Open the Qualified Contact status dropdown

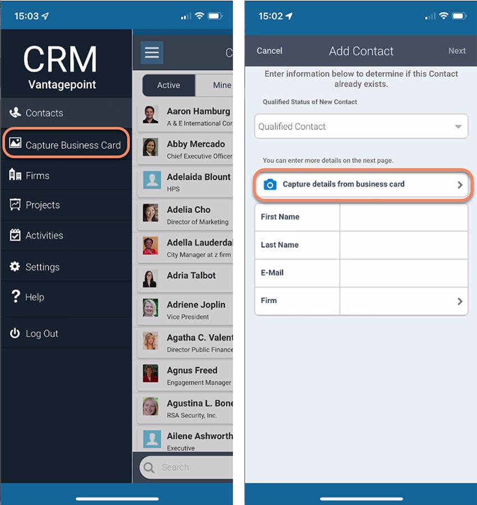[x=361, y=126]
